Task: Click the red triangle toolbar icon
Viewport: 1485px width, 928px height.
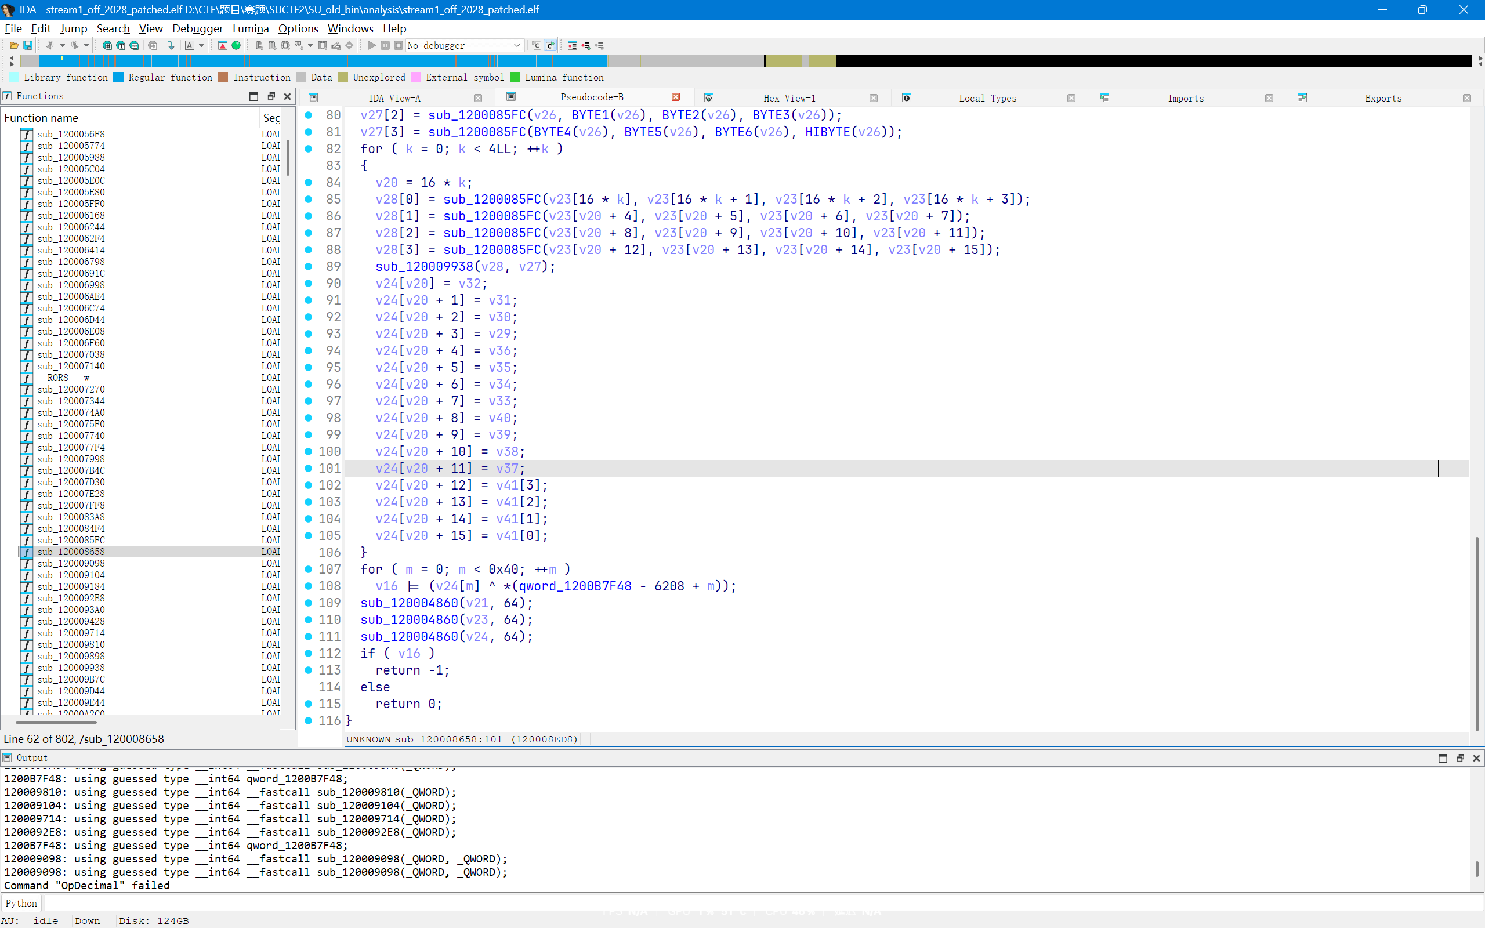Action: click(x=223, y=45)
